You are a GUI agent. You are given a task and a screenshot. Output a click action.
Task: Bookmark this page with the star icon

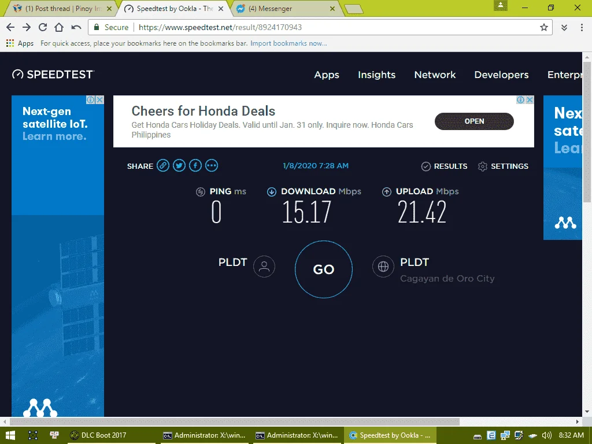543,27
